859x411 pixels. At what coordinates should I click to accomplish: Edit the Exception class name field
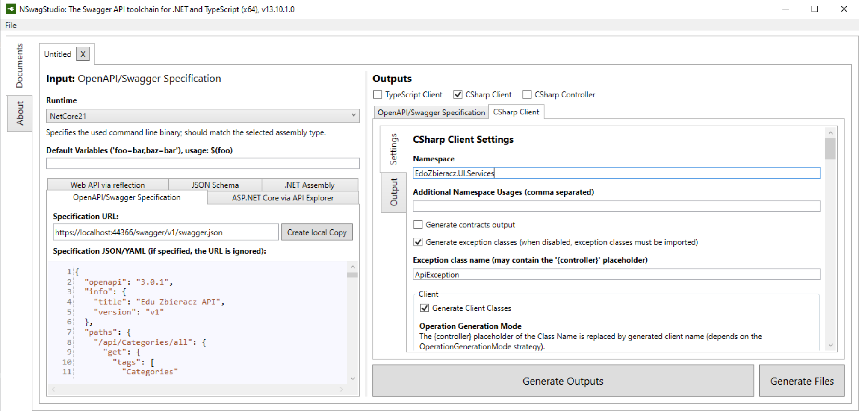click(x=617, y=275)
